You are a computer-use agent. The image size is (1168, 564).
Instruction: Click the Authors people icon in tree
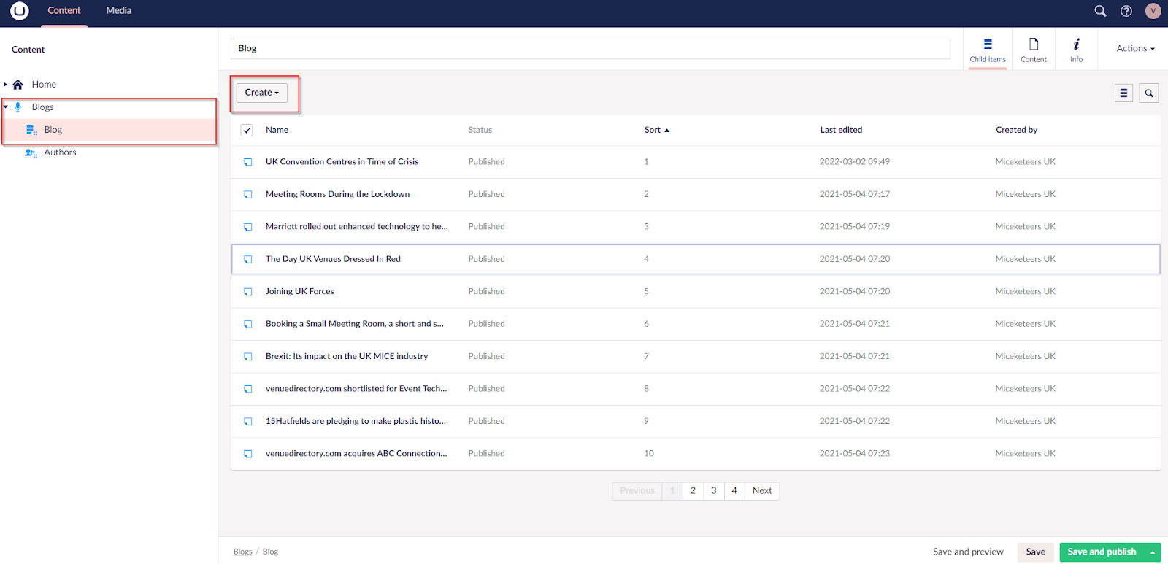click(x=31, y=152)
